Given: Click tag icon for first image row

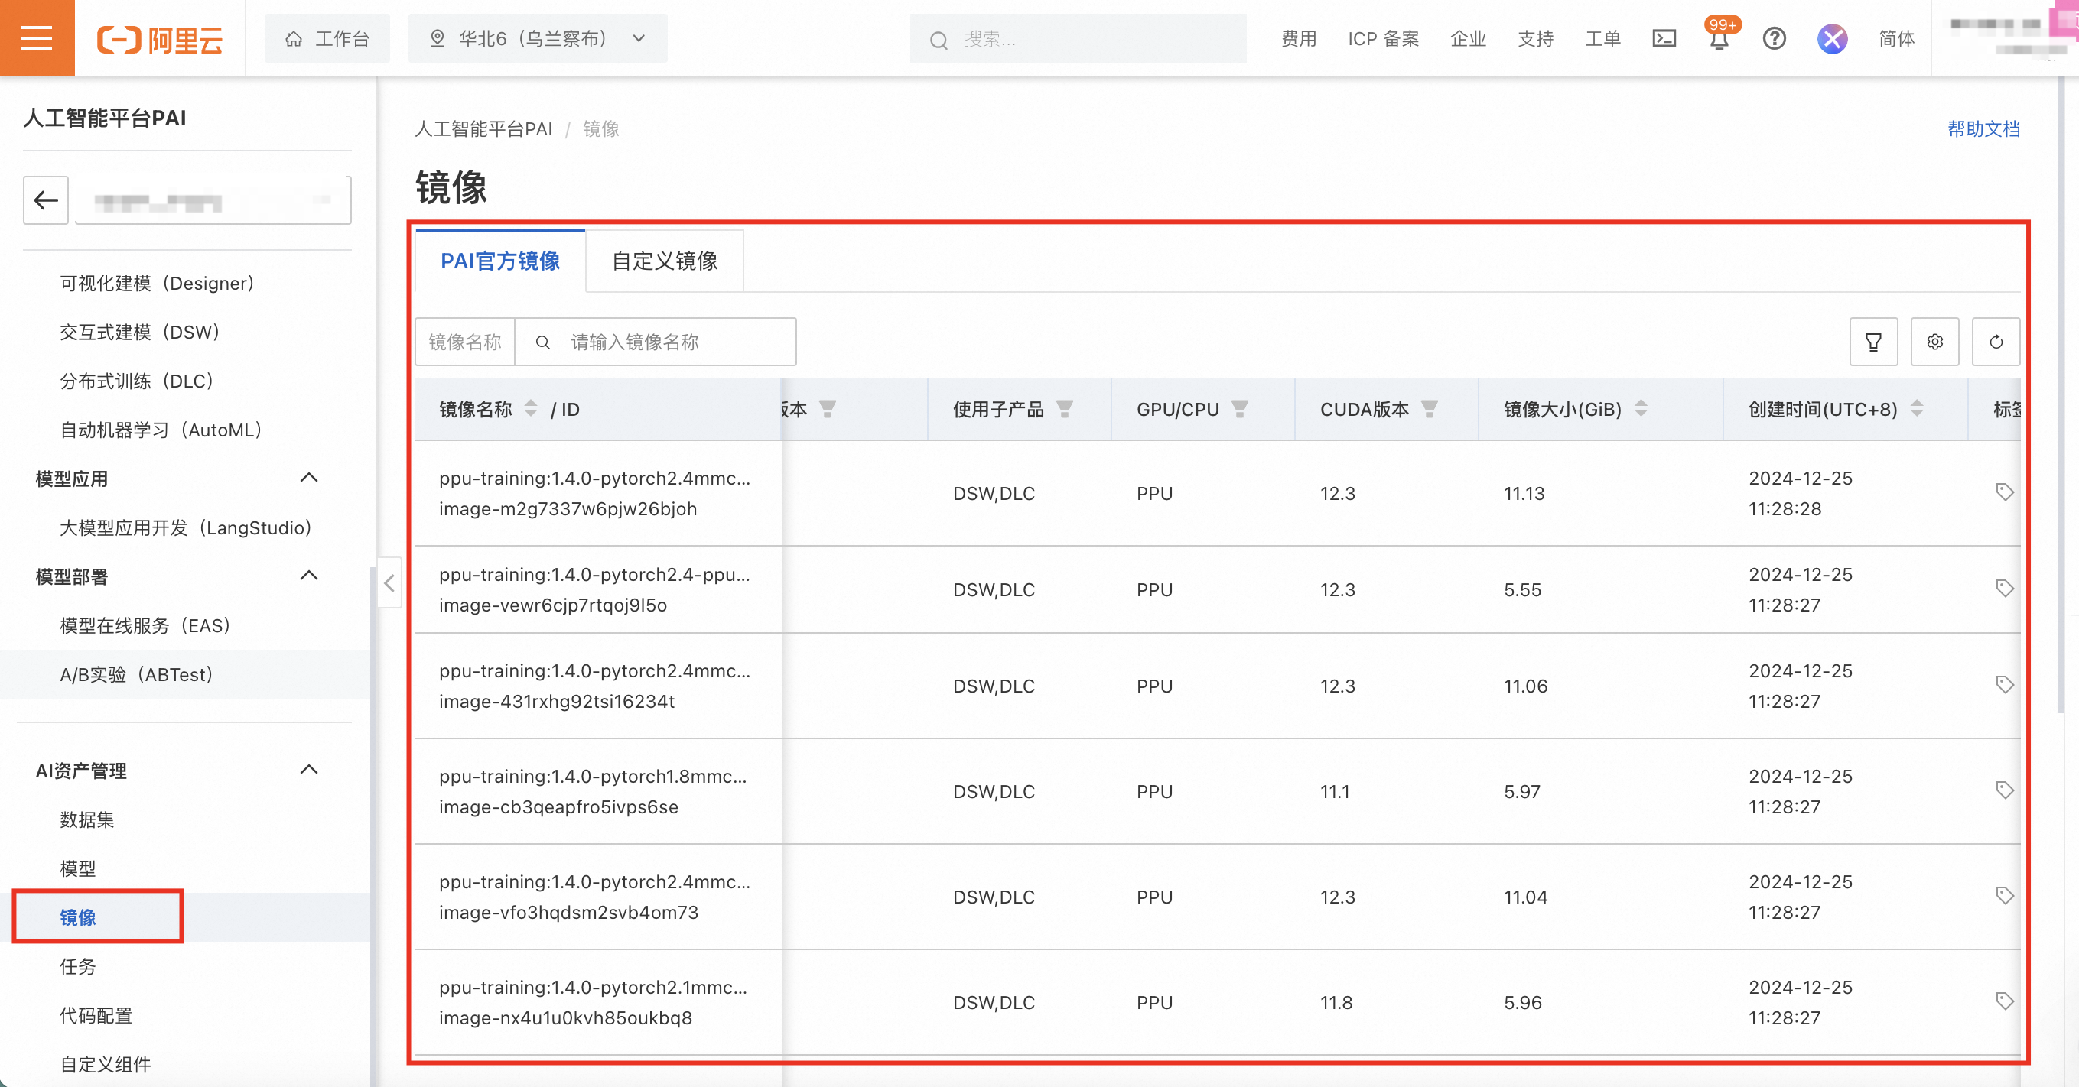Looking at the screenshot, I should point(2004,492).
